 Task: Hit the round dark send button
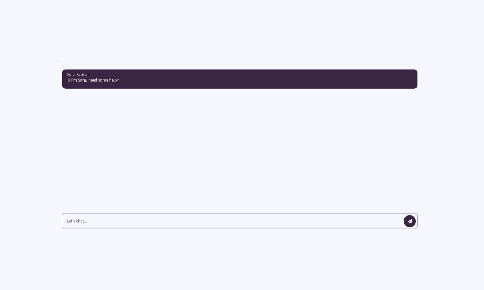(410, 221)
